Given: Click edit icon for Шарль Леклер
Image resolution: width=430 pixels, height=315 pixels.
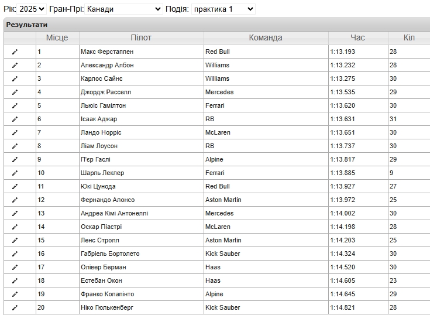Looking at the screenshot, I should point(15,173).
